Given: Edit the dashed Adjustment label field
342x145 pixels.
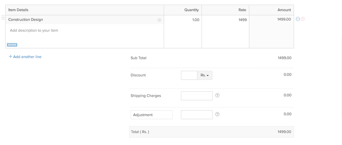Looking at the screenshot, I should pos(152,115).
